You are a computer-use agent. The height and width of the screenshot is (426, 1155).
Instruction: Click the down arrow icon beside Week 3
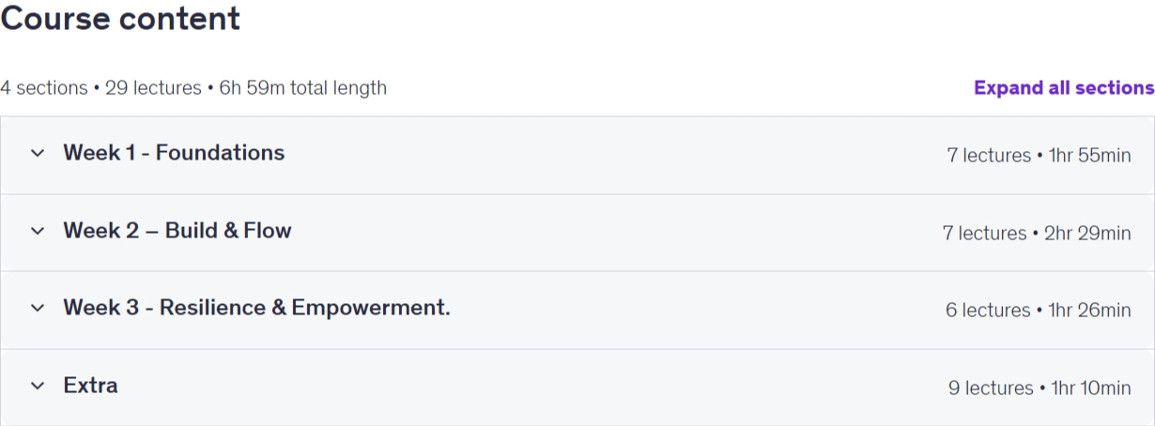[x=38, y=308]
